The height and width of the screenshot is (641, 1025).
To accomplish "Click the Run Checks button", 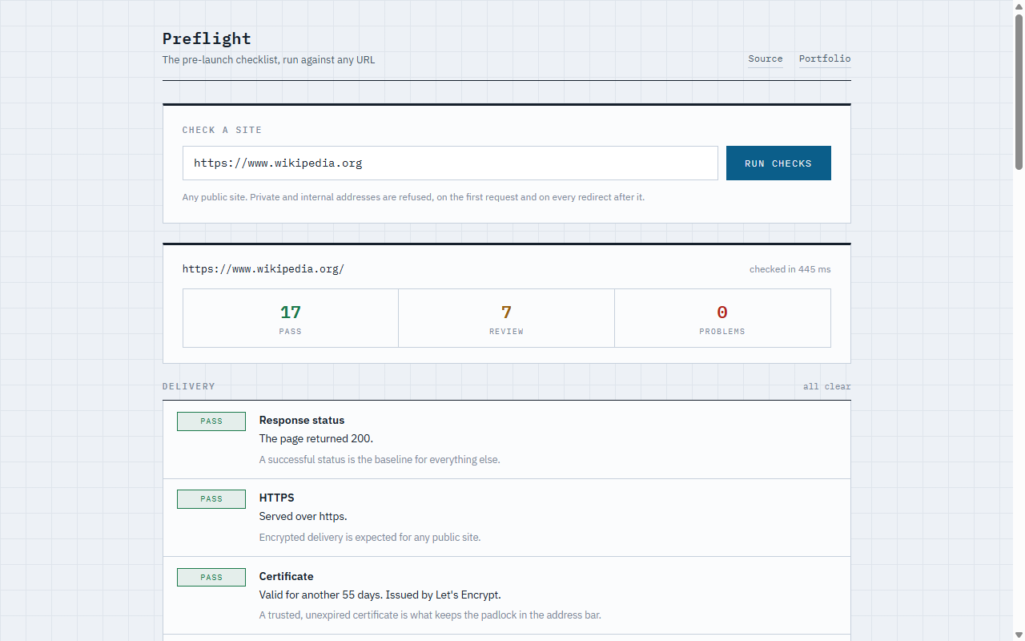I will 778,163.
